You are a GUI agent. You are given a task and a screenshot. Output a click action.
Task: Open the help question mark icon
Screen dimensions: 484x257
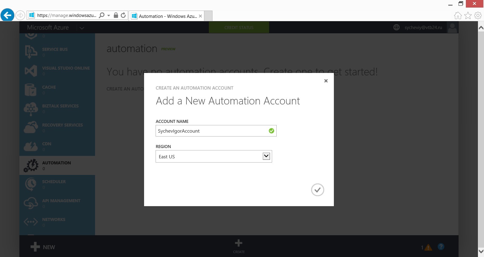point(441,247)
